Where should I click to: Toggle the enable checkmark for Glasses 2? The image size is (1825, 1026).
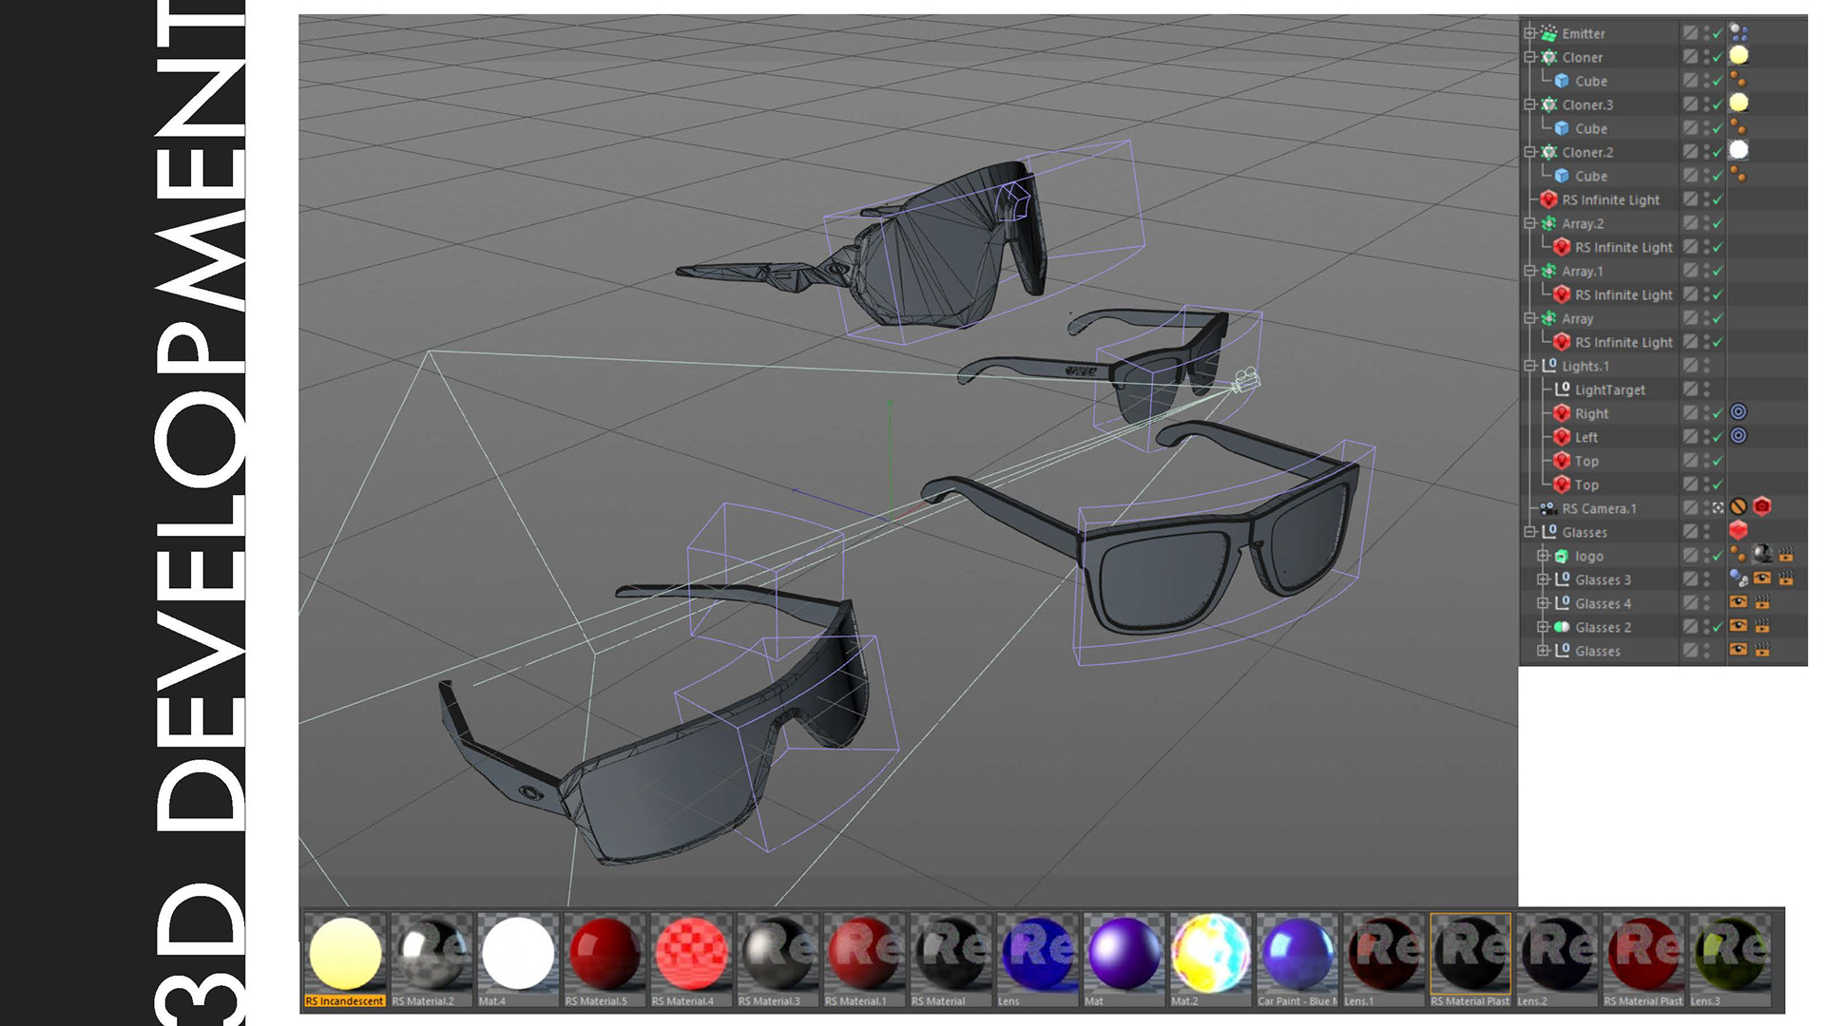pos(1718,627)
